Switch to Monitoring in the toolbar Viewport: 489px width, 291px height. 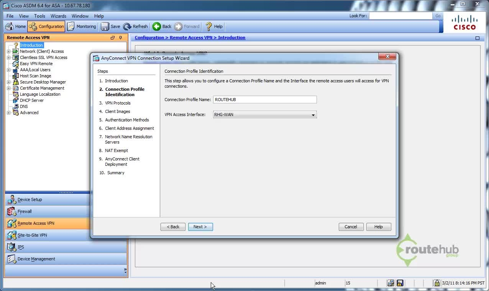pos(82,26)
